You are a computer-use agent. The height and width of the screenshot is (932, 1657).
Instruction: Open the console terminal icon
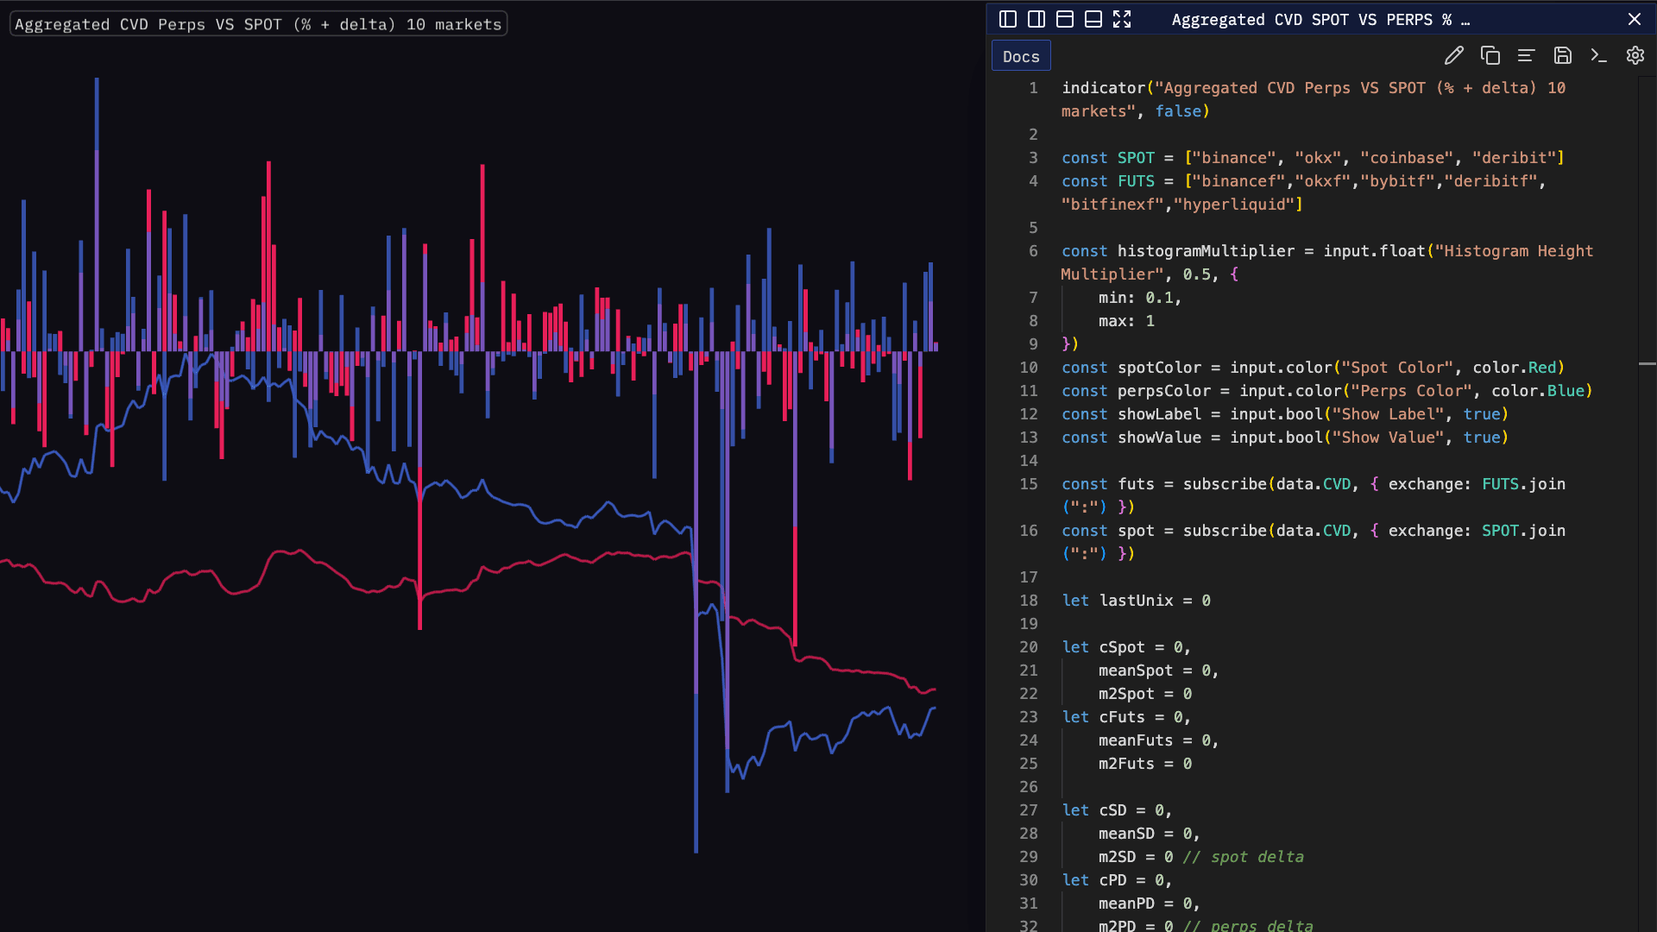[1598, 56]
